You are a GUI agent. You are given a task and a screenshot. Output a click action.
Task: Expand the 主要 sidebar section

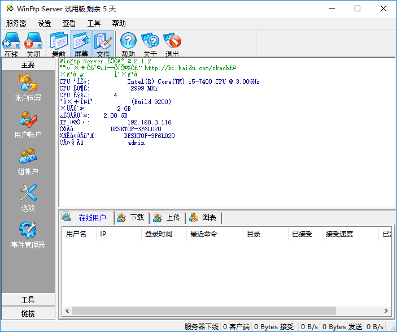pyautogui.click(x=28, y=64)
